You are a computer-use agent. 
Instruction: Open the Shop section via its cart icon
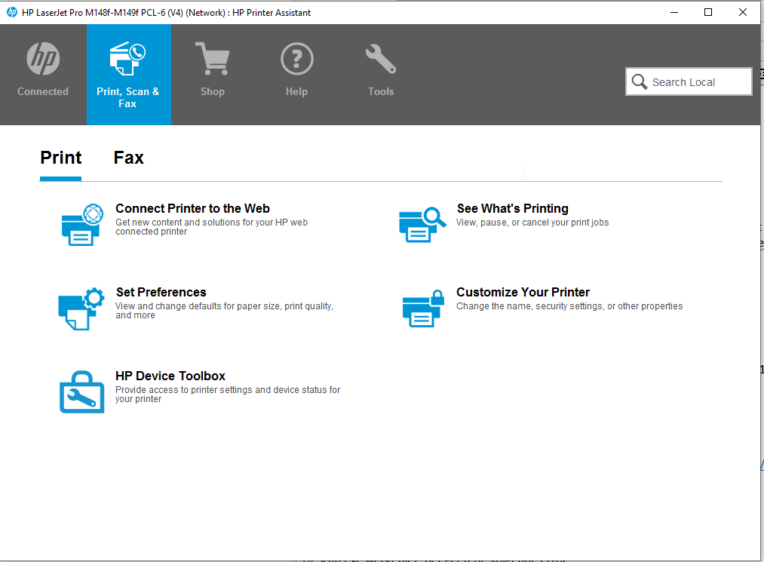[x=213, y=58]
